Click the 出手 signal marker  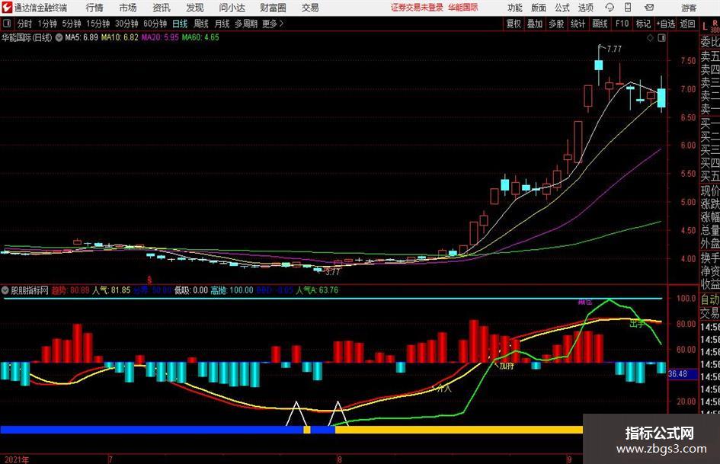pyautogui.click(x=637, y=324)
